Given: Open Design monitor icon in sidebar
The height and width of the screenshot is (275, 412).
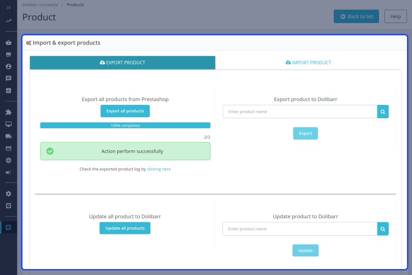Looking at the screenshot, I should (x=9, y=124).
